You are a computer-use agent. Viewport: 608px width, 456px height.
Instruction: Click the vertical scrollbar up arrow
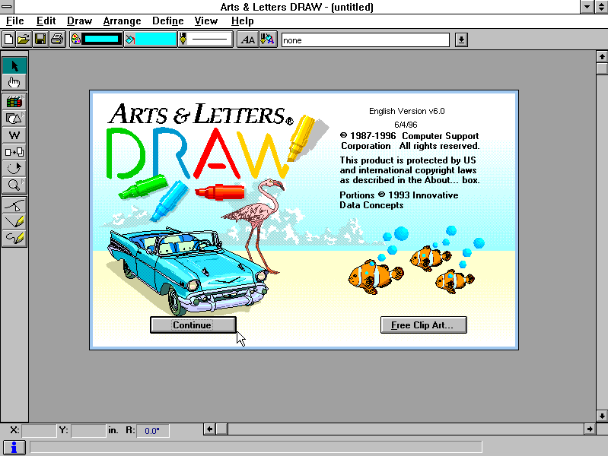click(602, 56)
